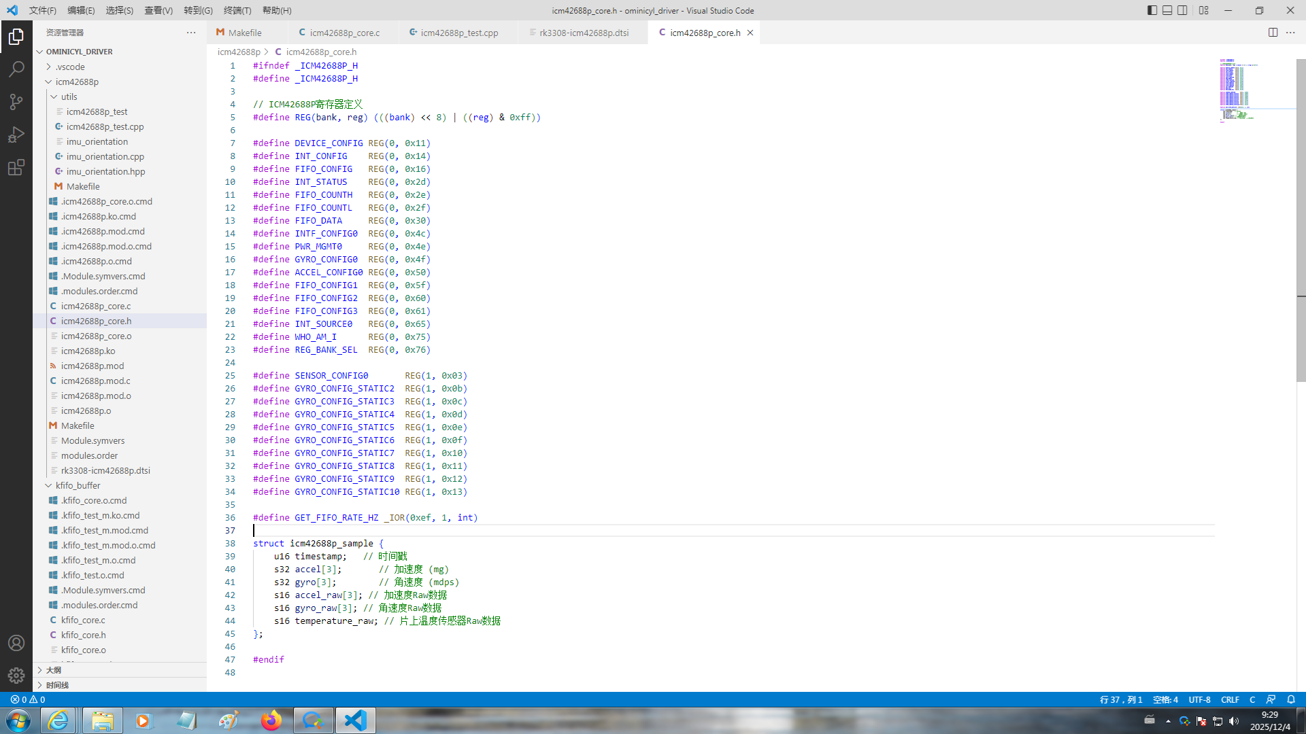Expand the .vscode folder

(x=70, y=67)
